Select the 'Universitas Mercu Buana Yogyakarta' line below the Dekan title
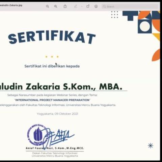 55,156
